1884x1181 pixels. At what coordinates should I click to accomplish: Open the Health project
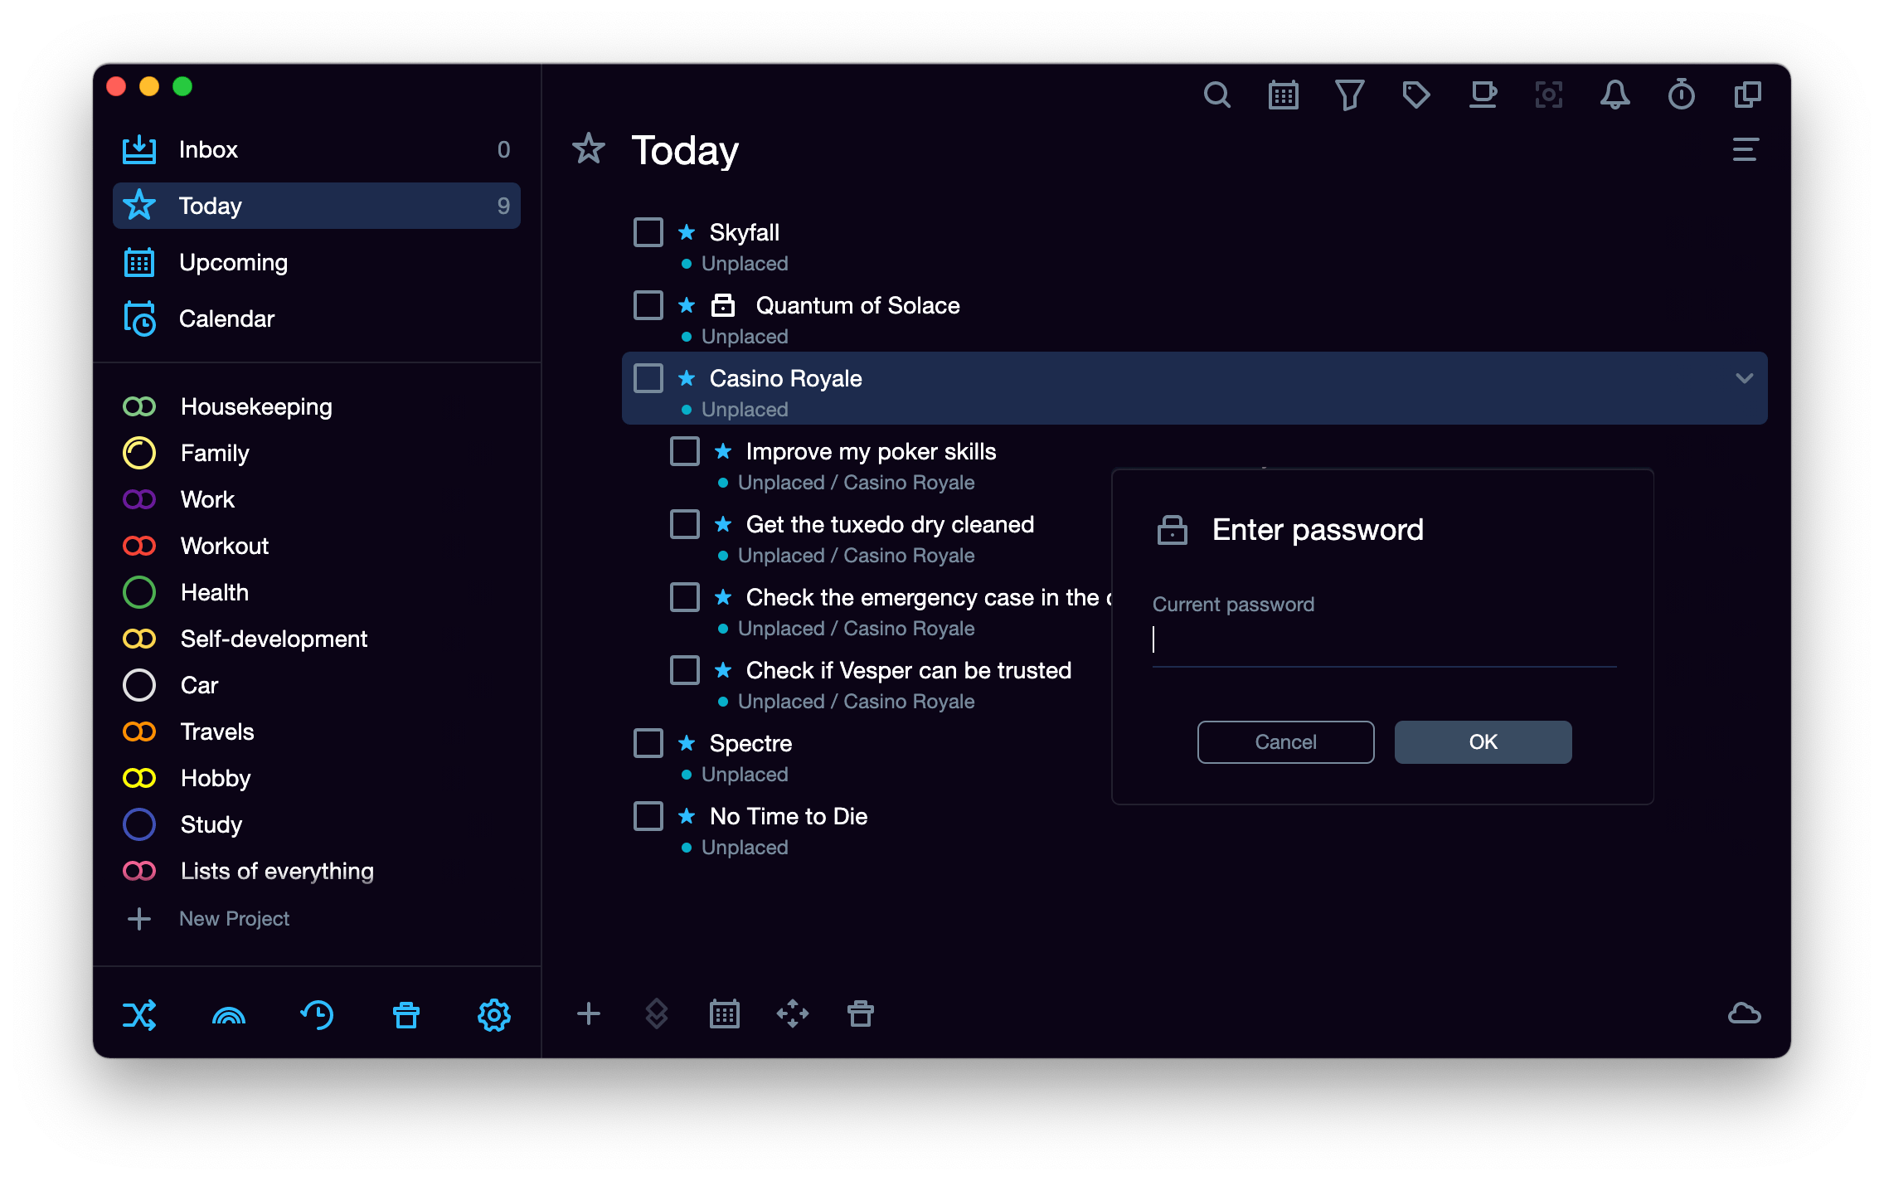317,592
